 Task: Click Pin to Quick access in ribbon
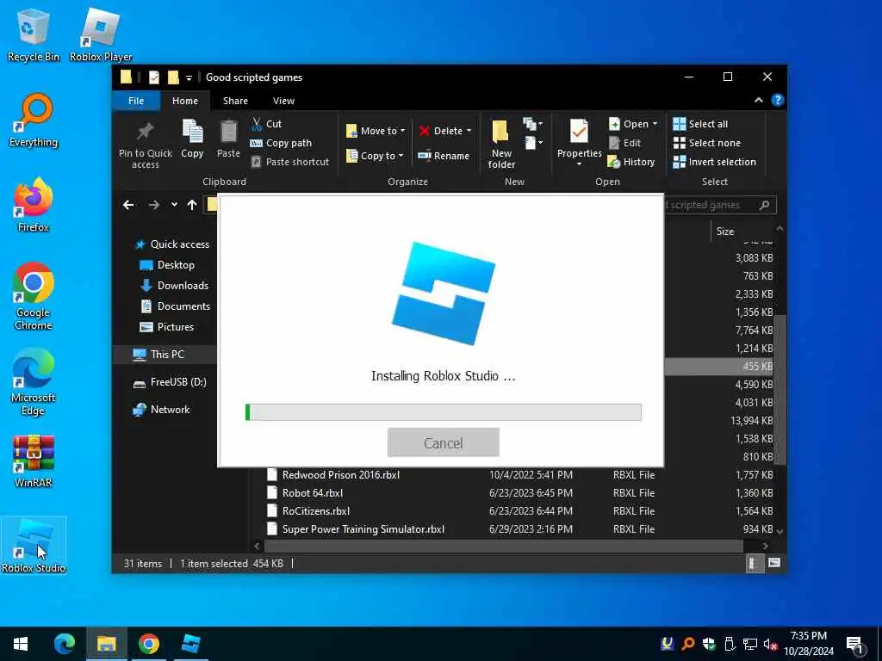point(145,145)
